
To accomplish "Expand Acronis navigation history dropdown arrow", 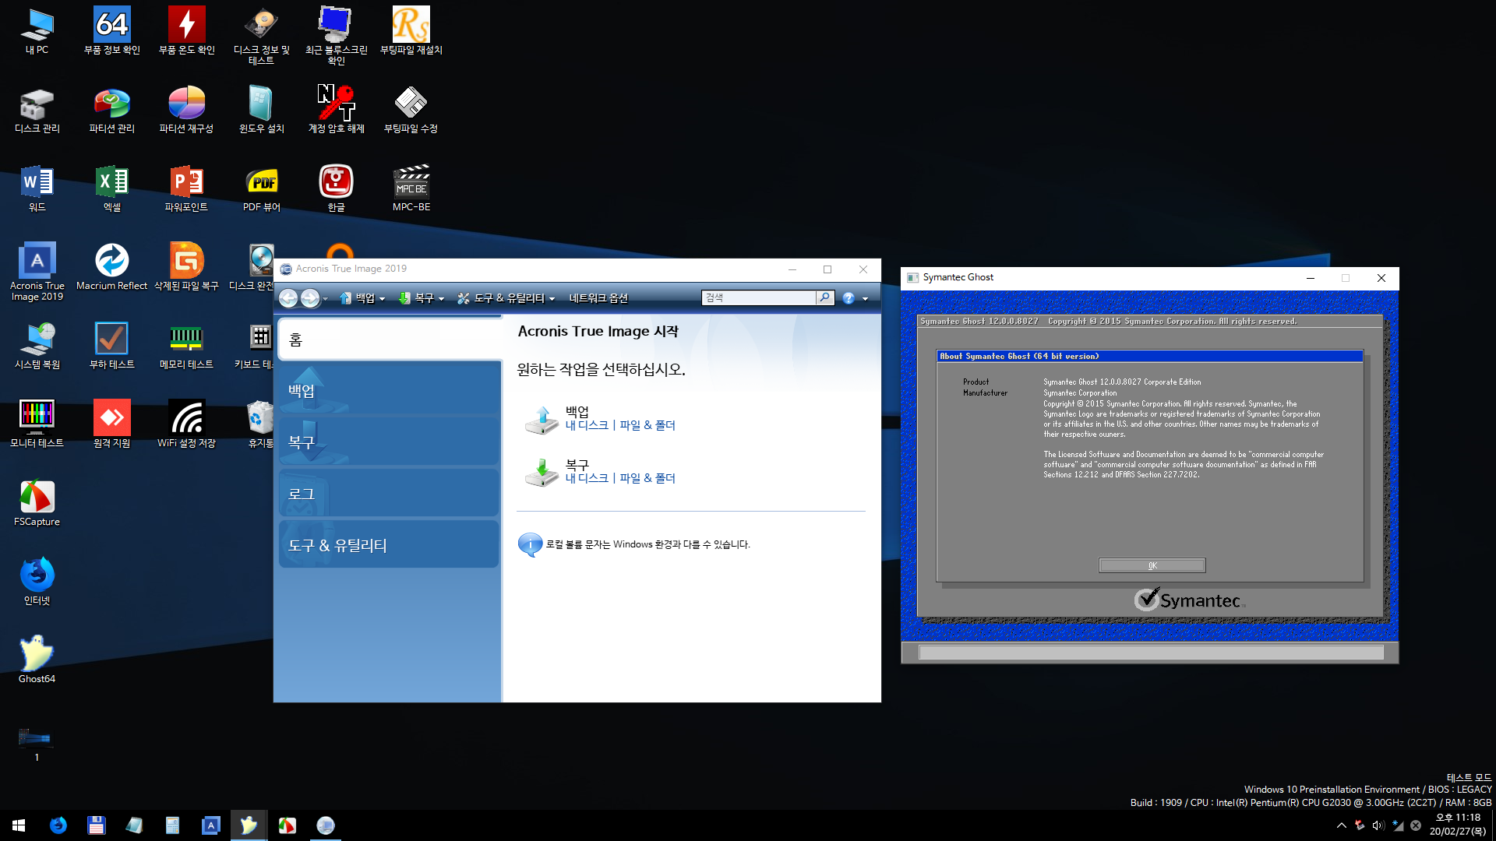I will coord(325,299).
